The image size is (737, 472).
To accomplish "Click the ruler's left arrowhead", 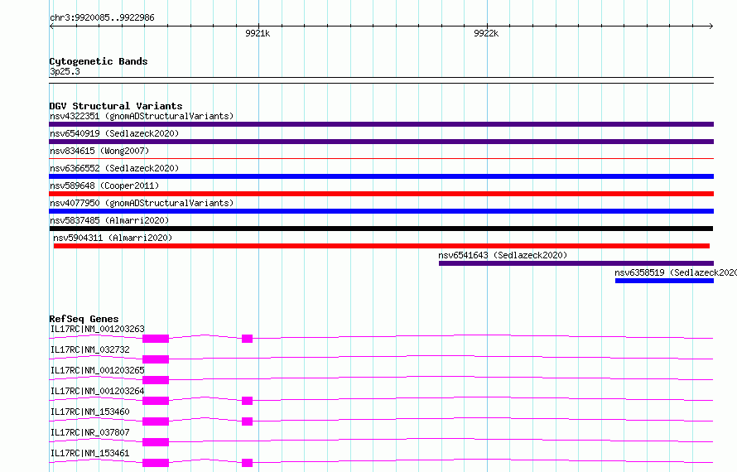I will [51, 26].
